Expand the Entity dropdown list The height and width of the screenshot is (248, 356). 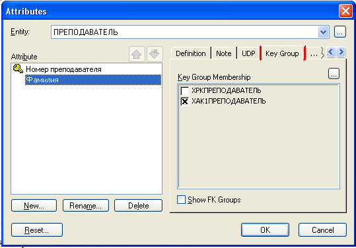tap(324, 32)
